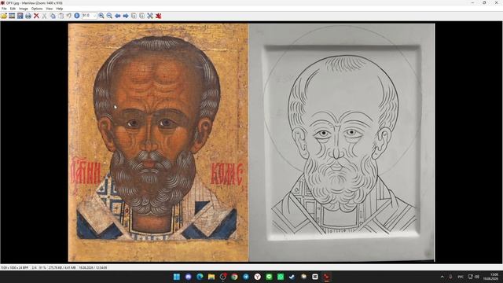Screen dimensions: 503x283
Task: Click the file date entry in status bar
Action: pyautogui.click(x=93, y=267)
